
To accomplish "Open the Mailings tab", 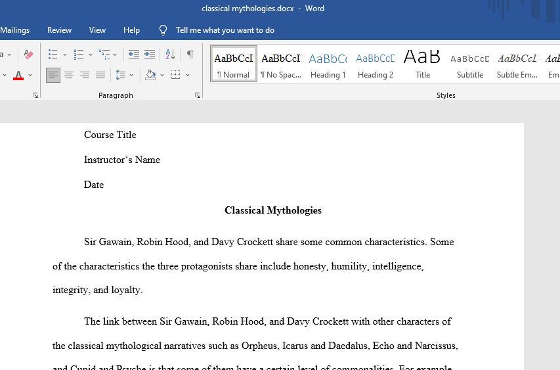I will [14, 30].
